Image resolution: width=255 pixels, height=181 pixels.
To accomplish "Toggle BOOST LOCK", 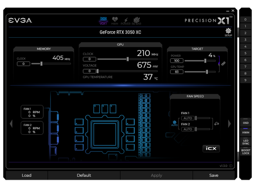I will [246, 151].
